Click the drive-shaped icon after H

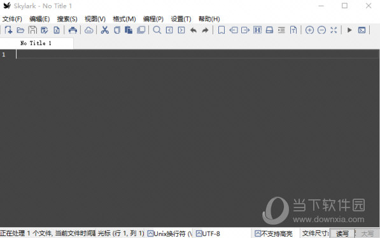point(269,30)
